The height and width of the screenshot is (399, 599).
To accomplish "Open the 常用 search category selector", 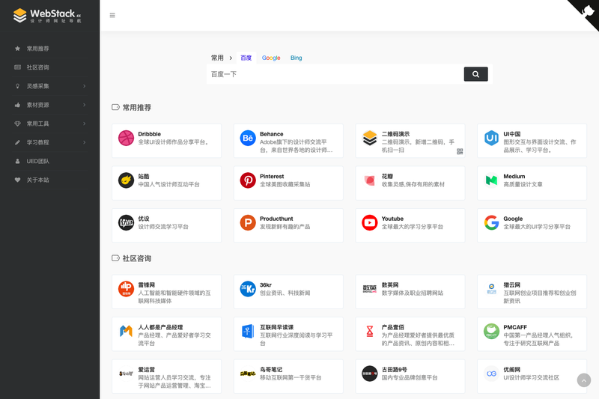I will (217, 58).
